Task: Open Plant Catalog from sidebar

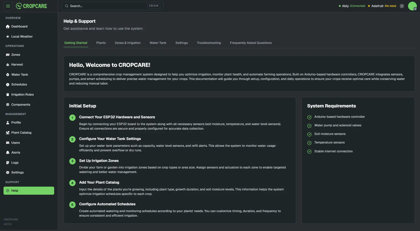Action: pos(29,133)
